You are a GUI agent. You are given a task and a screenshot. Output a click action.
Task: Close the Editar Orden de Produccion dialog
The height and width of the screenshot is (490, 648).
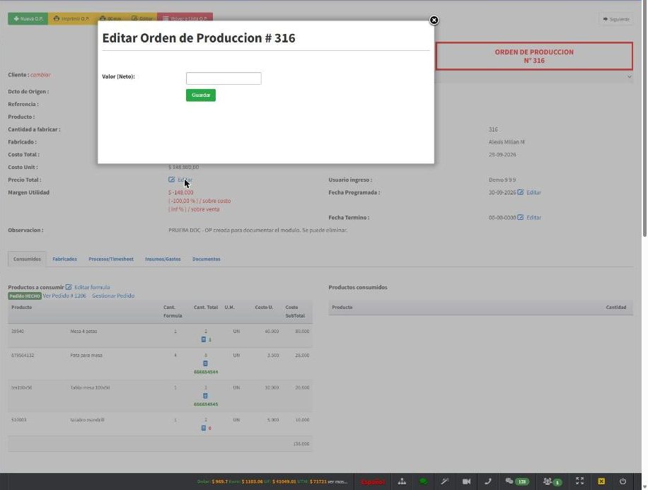(x=434, y=21)
